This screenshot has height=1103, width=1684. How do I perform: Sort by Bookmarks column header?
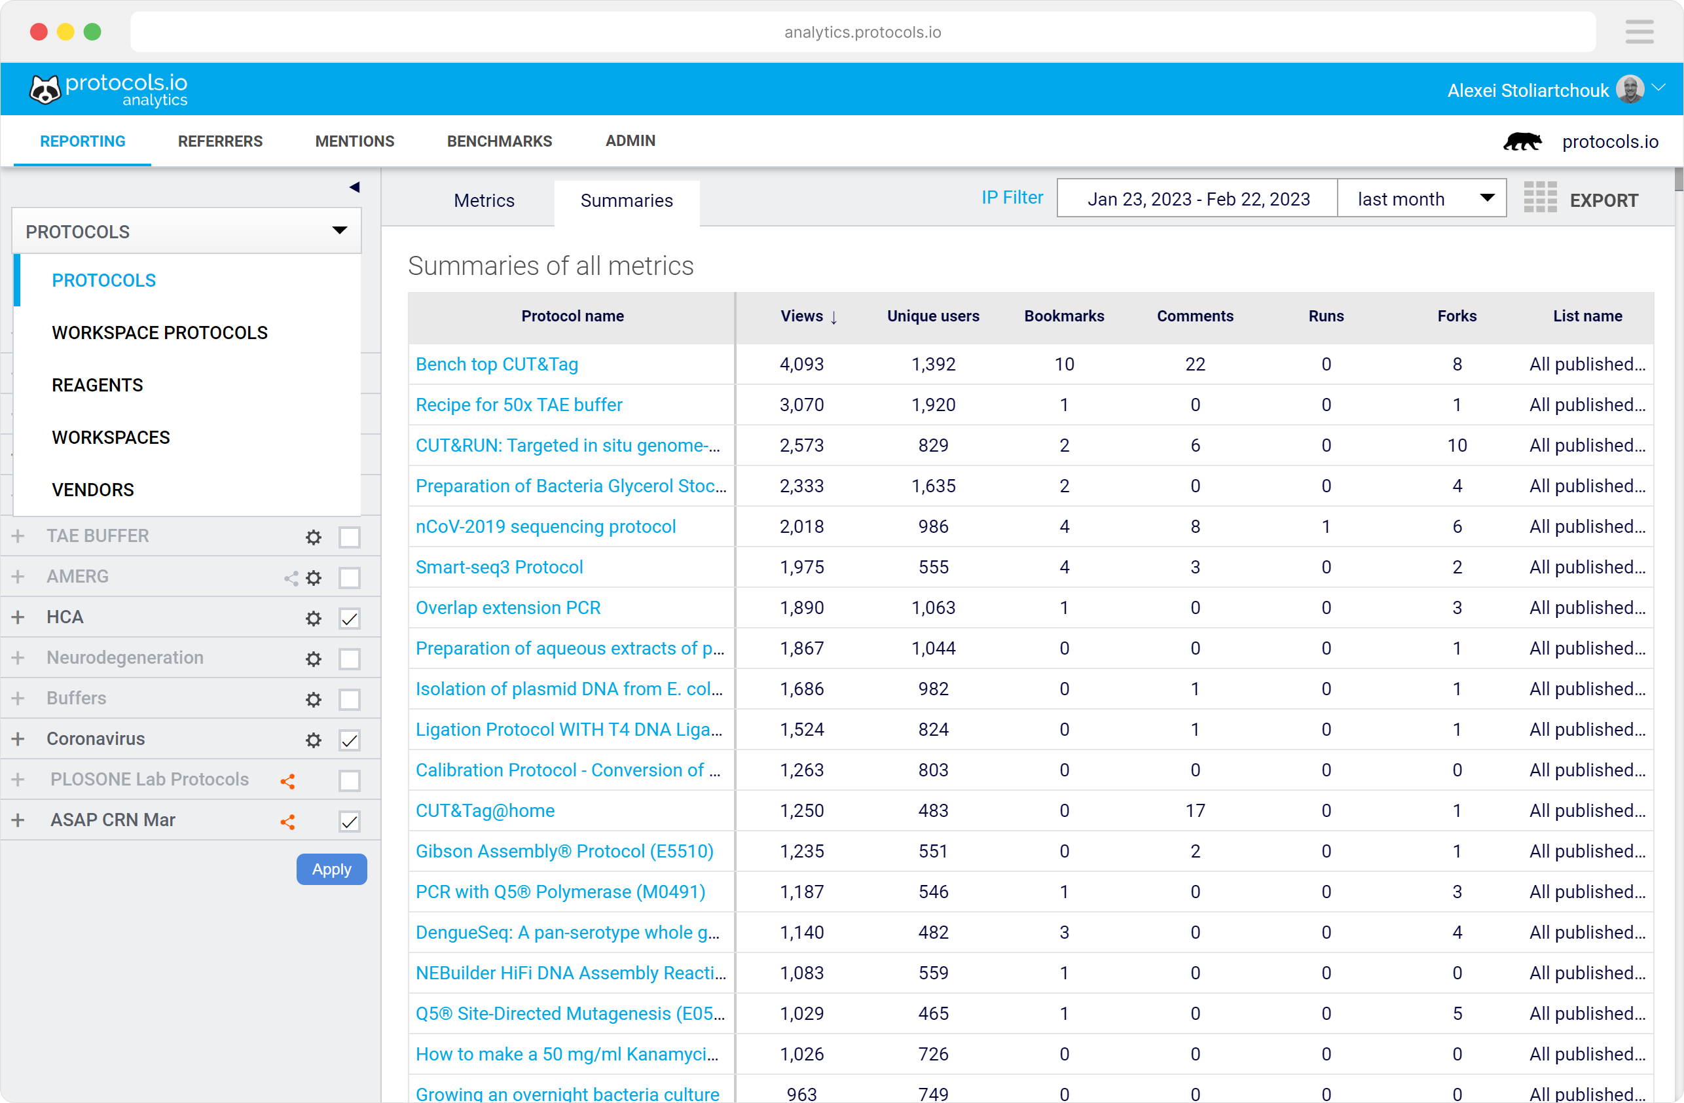(1063, 316)
